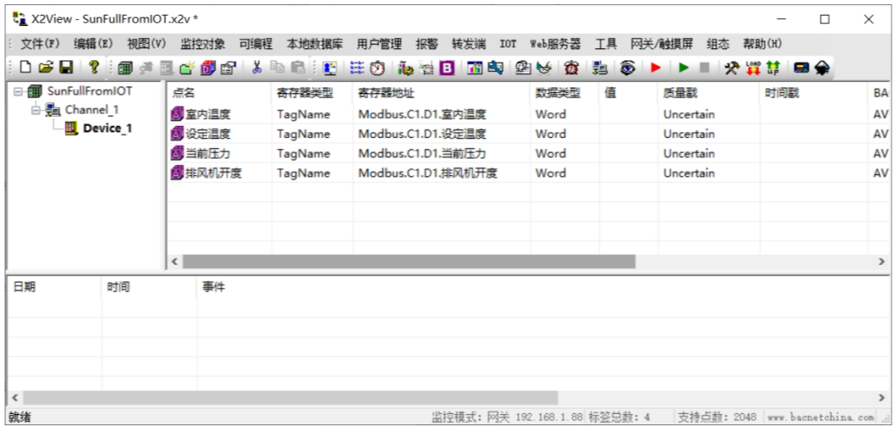Screen dimensions: 895x427
Task: Select Channel_1 in the tree
Action: (x=92, y=110)
